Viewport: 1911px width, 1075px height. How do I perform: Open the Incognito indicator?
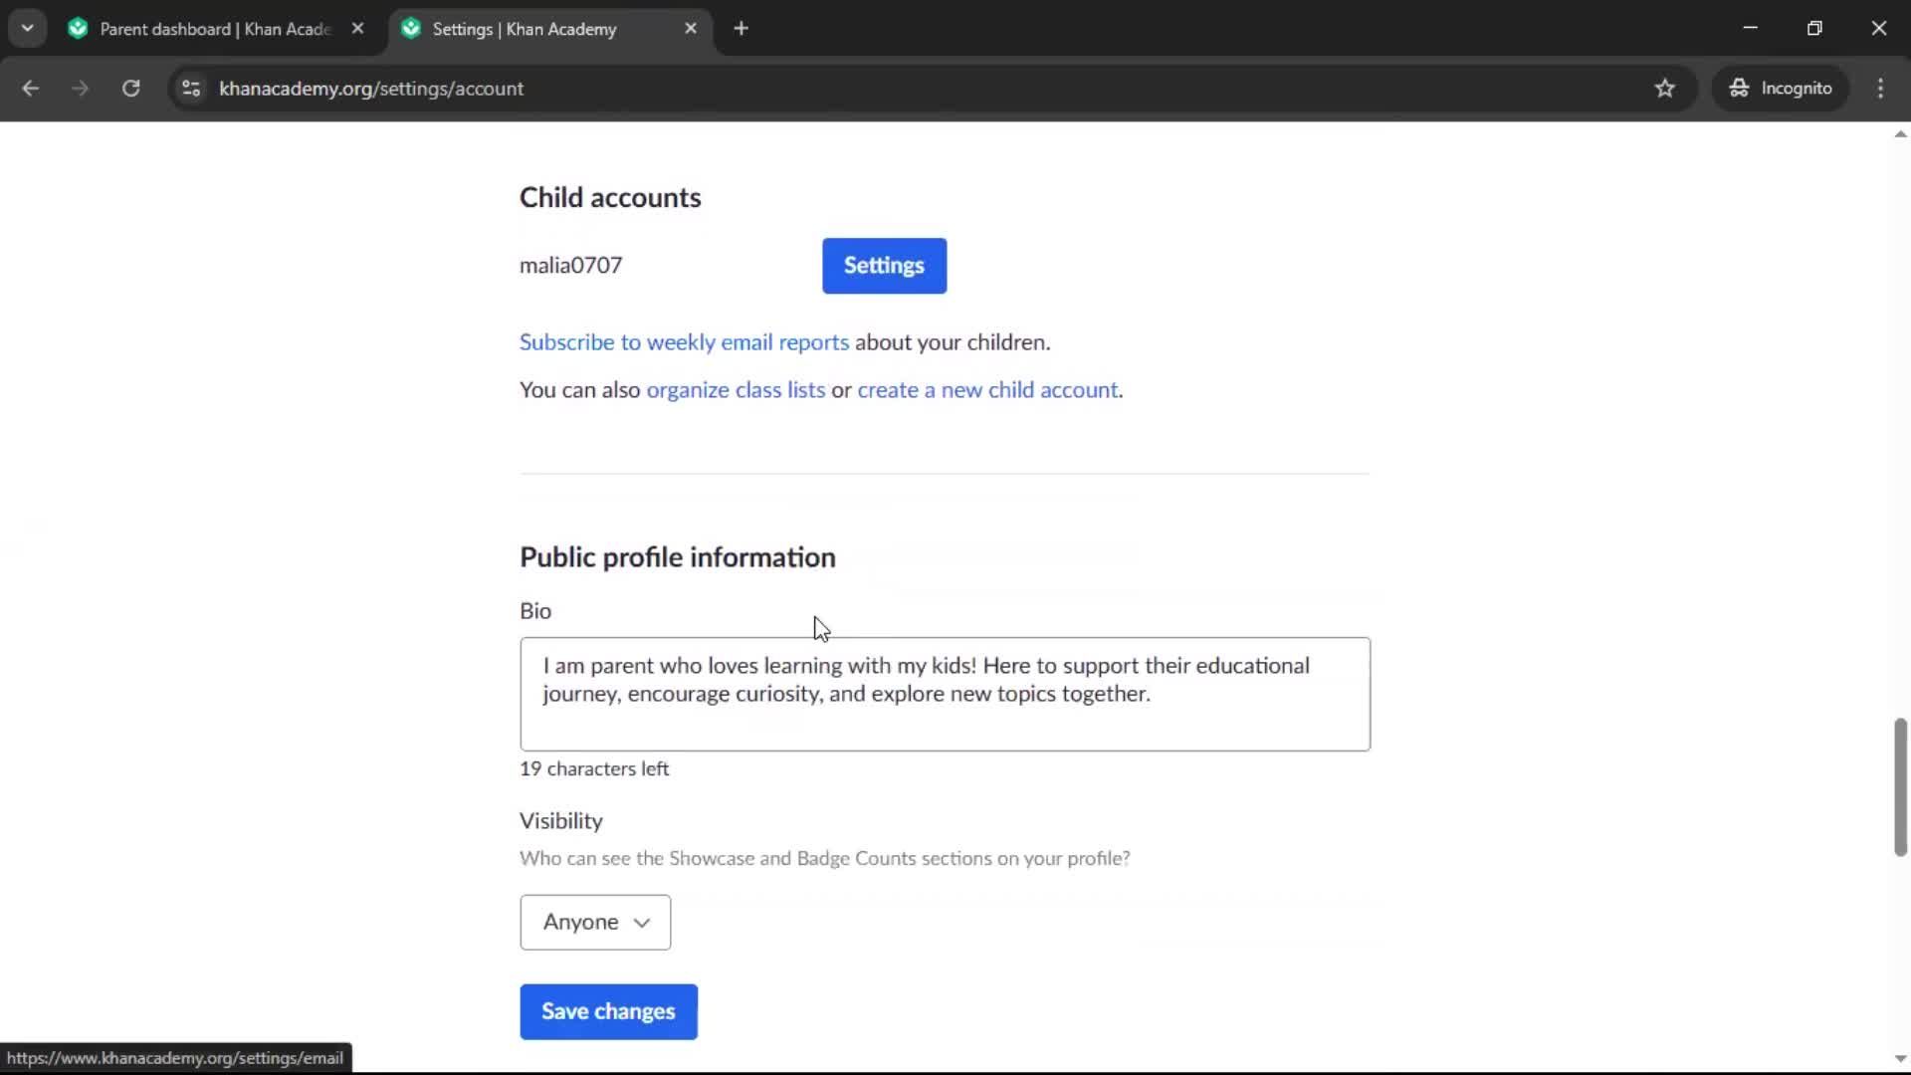1780,89
